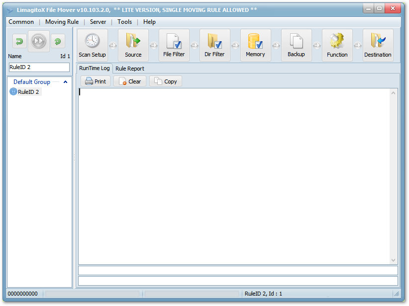The width and height of the screenshot is (409, 306).
Task: Open the Common menu
Action: (x=21, y=22)
